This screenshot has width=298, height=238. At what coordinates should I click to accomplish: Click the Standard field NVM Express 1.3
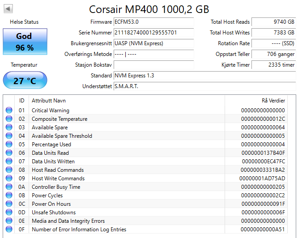click(204, 76)
